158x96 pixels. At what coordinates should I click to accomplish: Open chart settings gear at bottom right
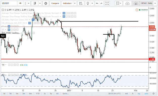coord(153,93)
